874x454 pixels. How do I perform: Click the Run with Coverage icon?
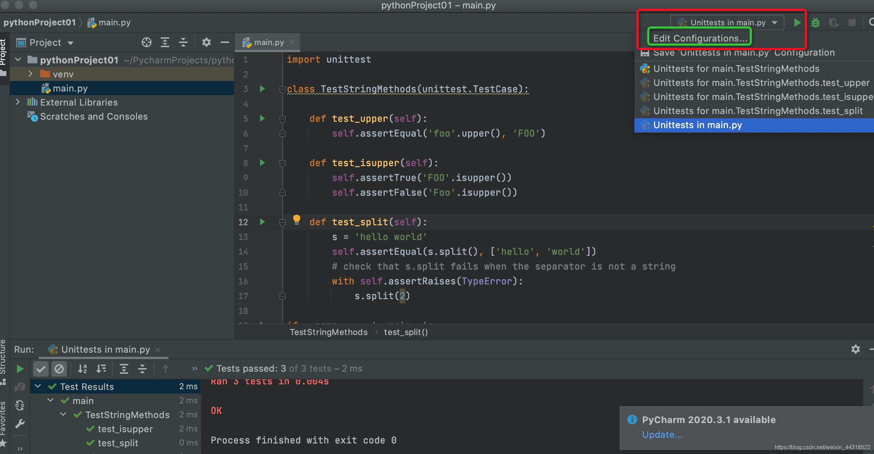coord(834,22)
